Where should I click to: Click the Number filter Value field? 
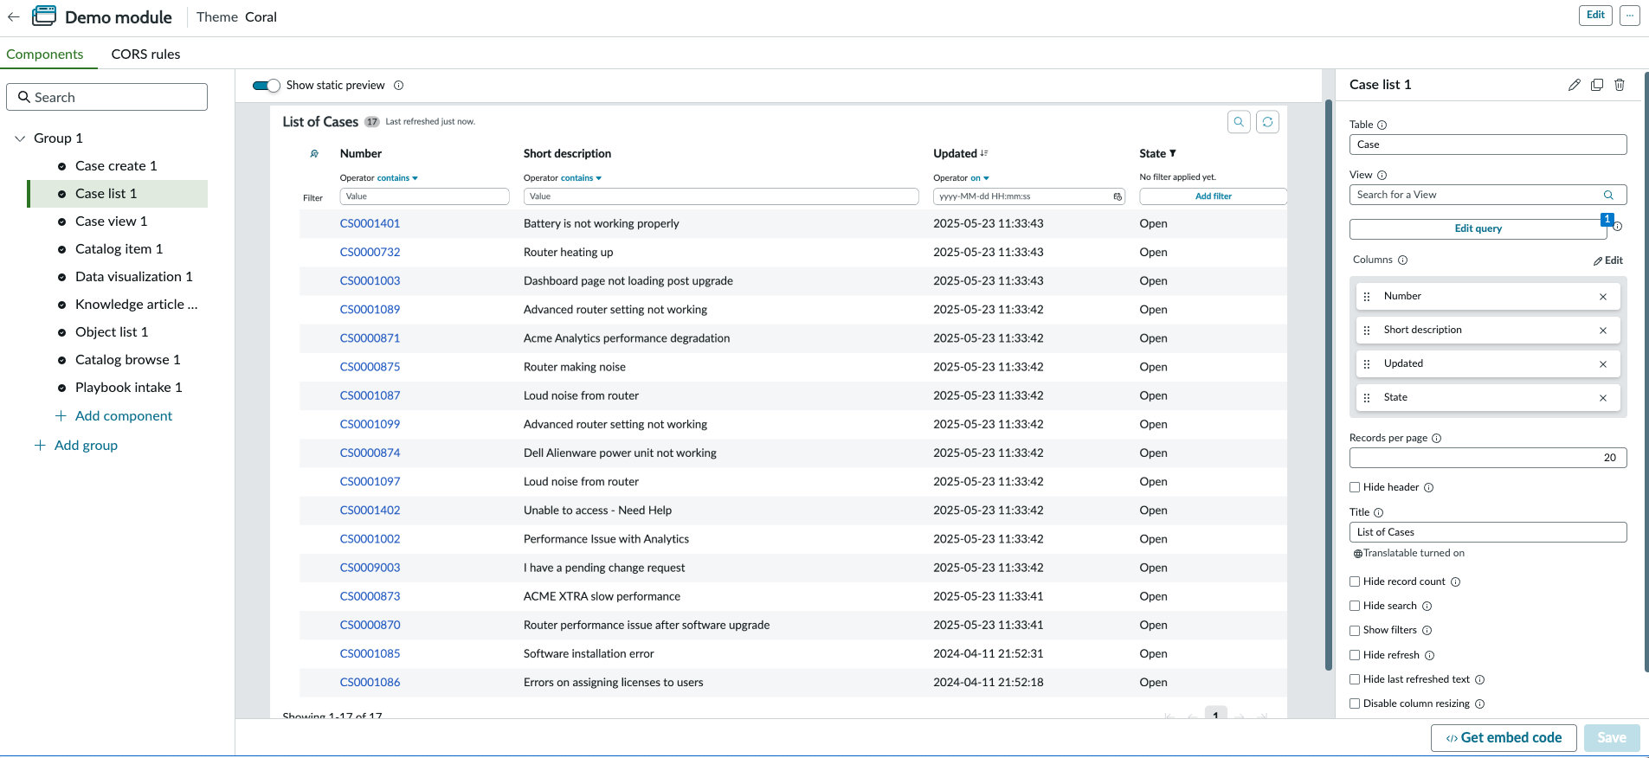tap(424, 196)
